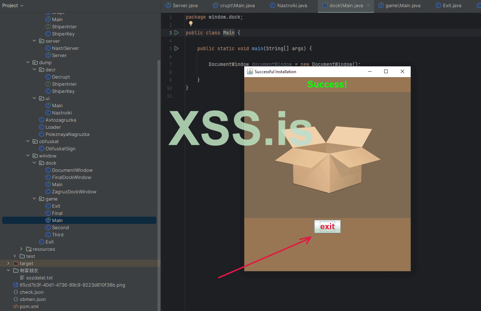This screenshot has width=481, height=311.
Task: Click the NastrServer class icon
Action: tap(48, 48)
